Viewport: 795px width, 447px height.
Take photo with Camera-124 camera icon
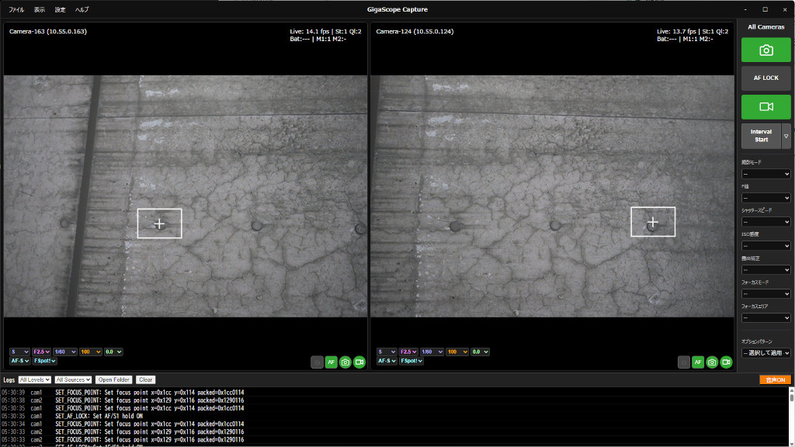(712, 362)
